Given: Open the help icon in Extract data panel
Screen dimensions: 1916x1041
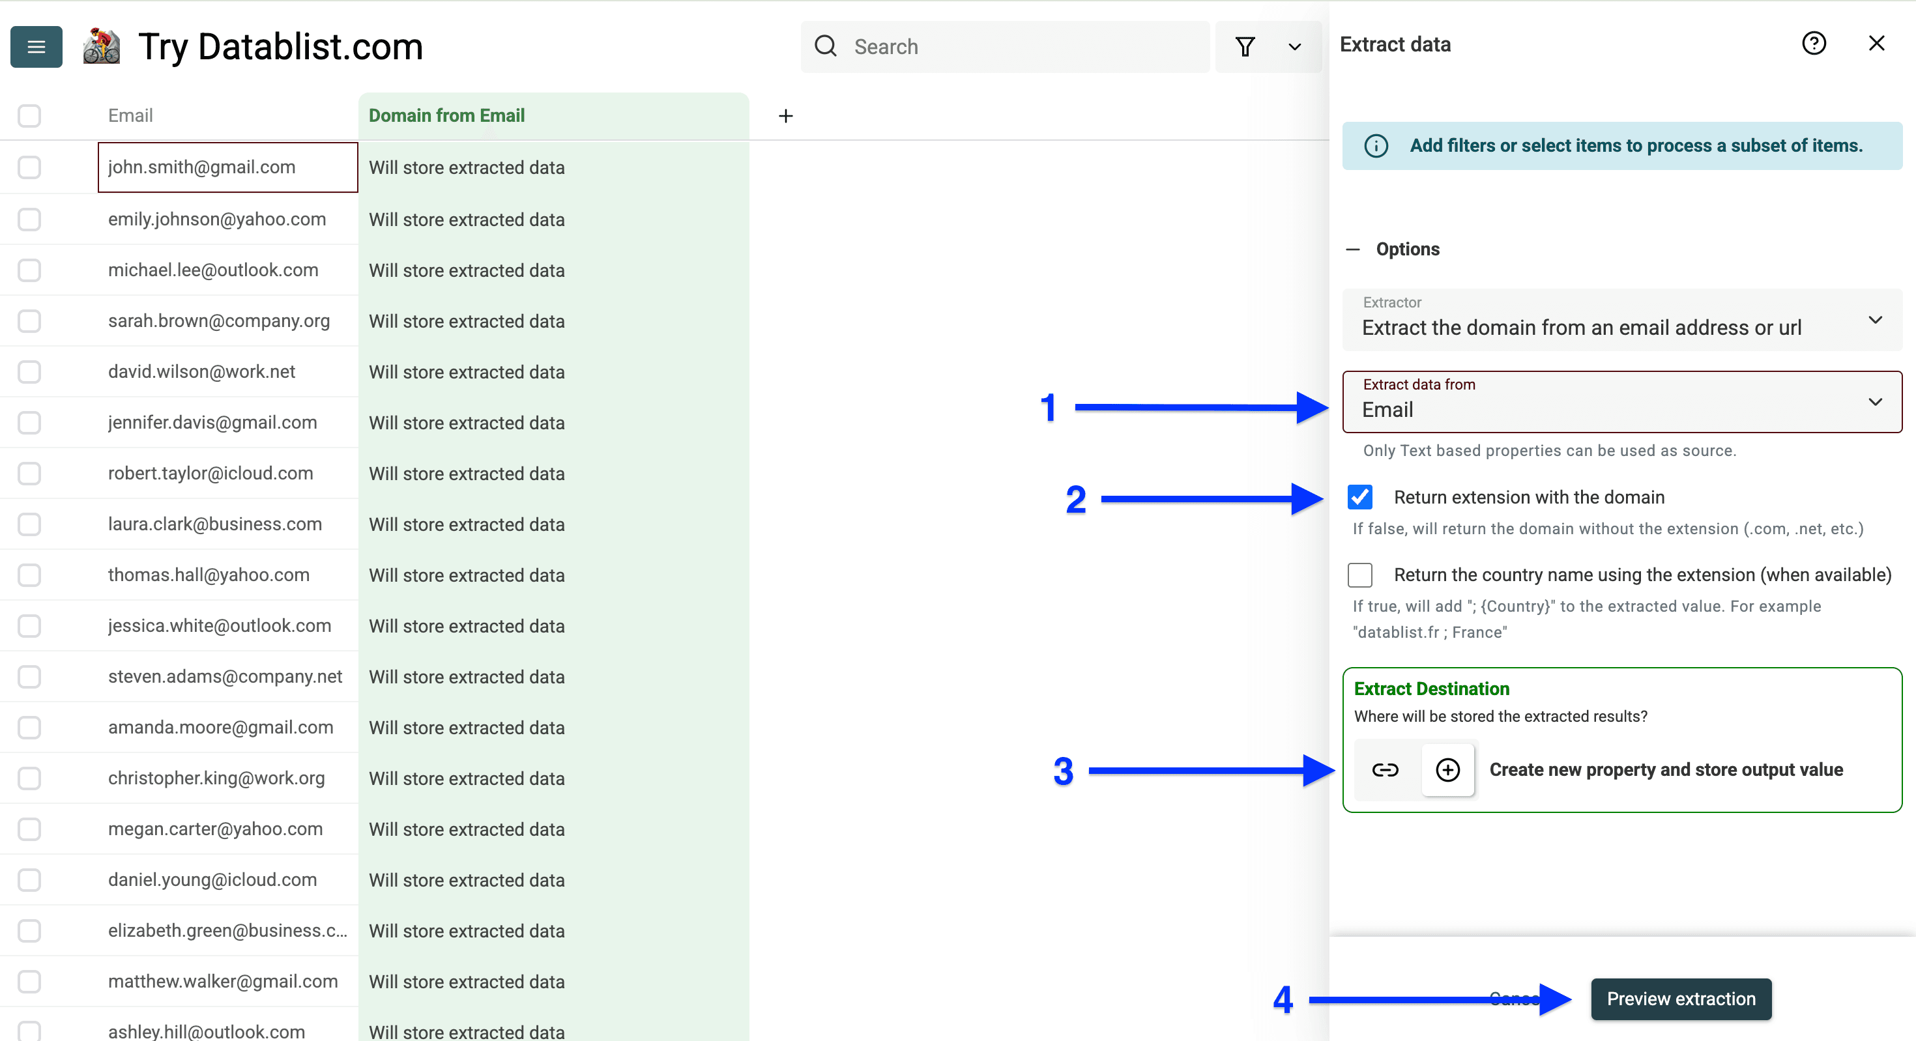Looking at the screenshot, I should pos(1815,43).
